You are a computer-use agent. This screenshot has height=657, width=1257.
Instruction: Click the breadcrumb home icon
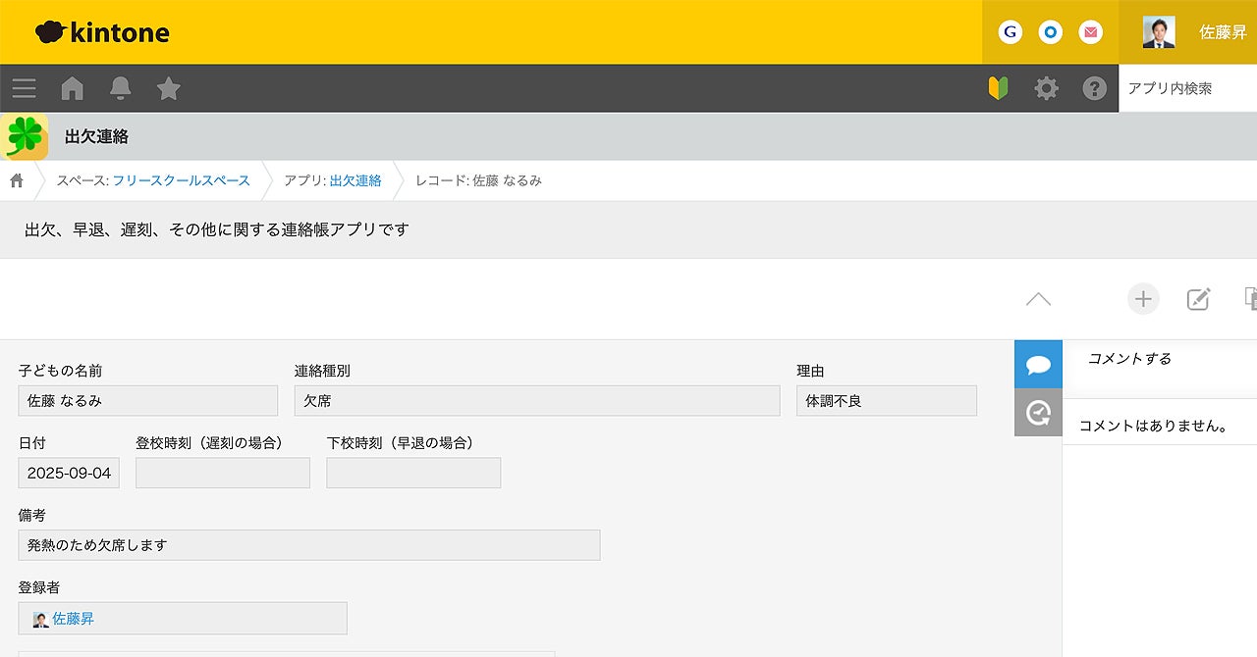tap(17, 180)
